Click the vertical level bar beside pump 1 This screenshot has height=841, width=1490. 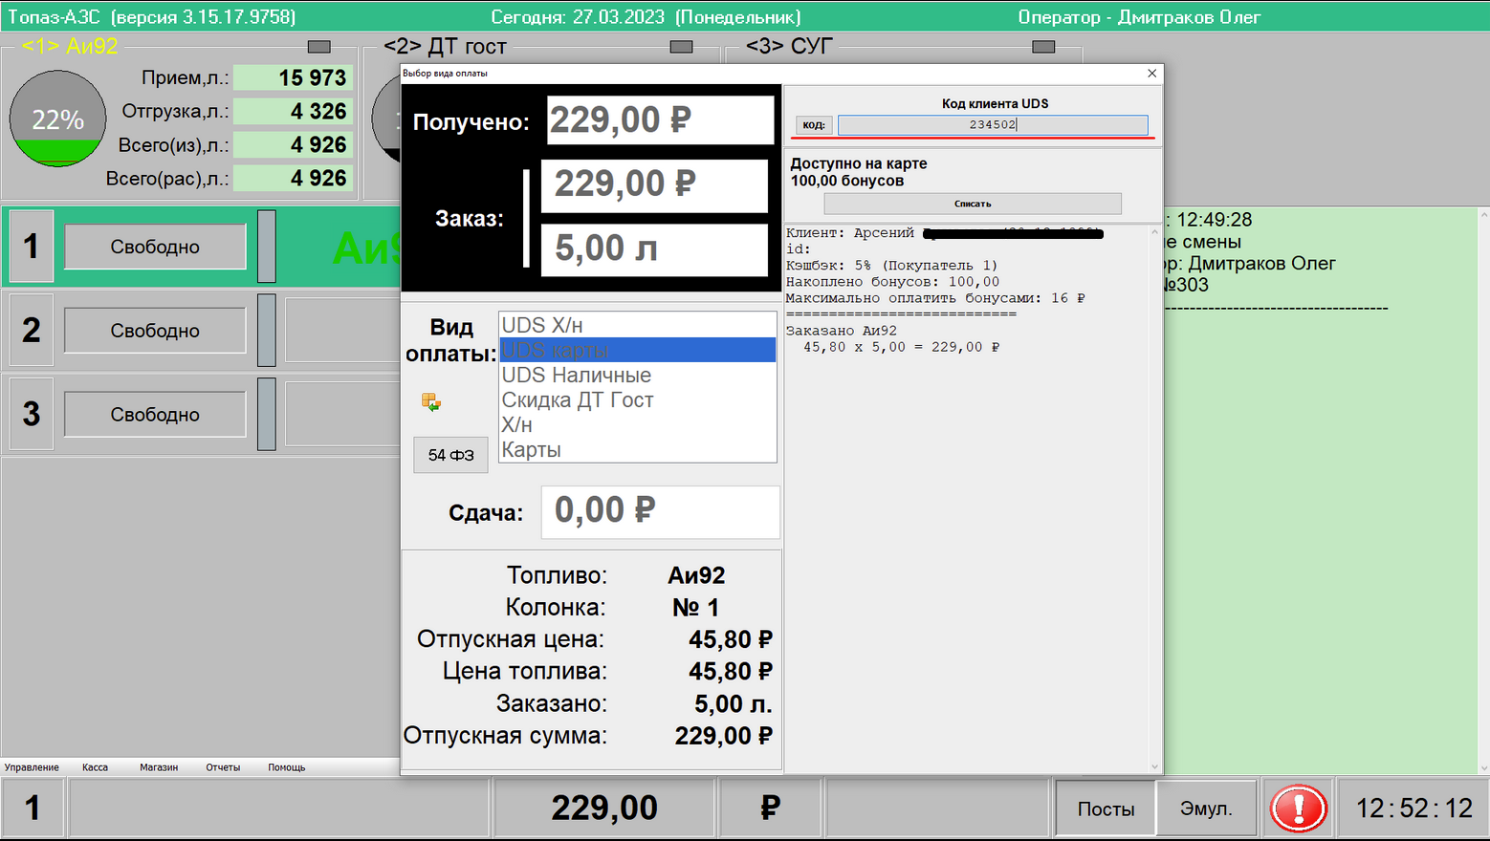[x=267, y=247]
